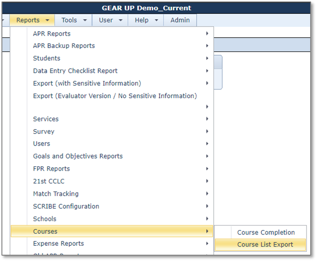Open Data Entry Checklist Report
317x261 pixels.
point(112,71)
